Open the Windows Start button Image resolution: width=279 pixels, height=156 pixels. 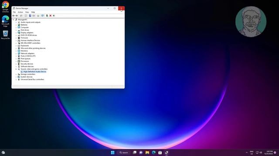tap(112, 153)
